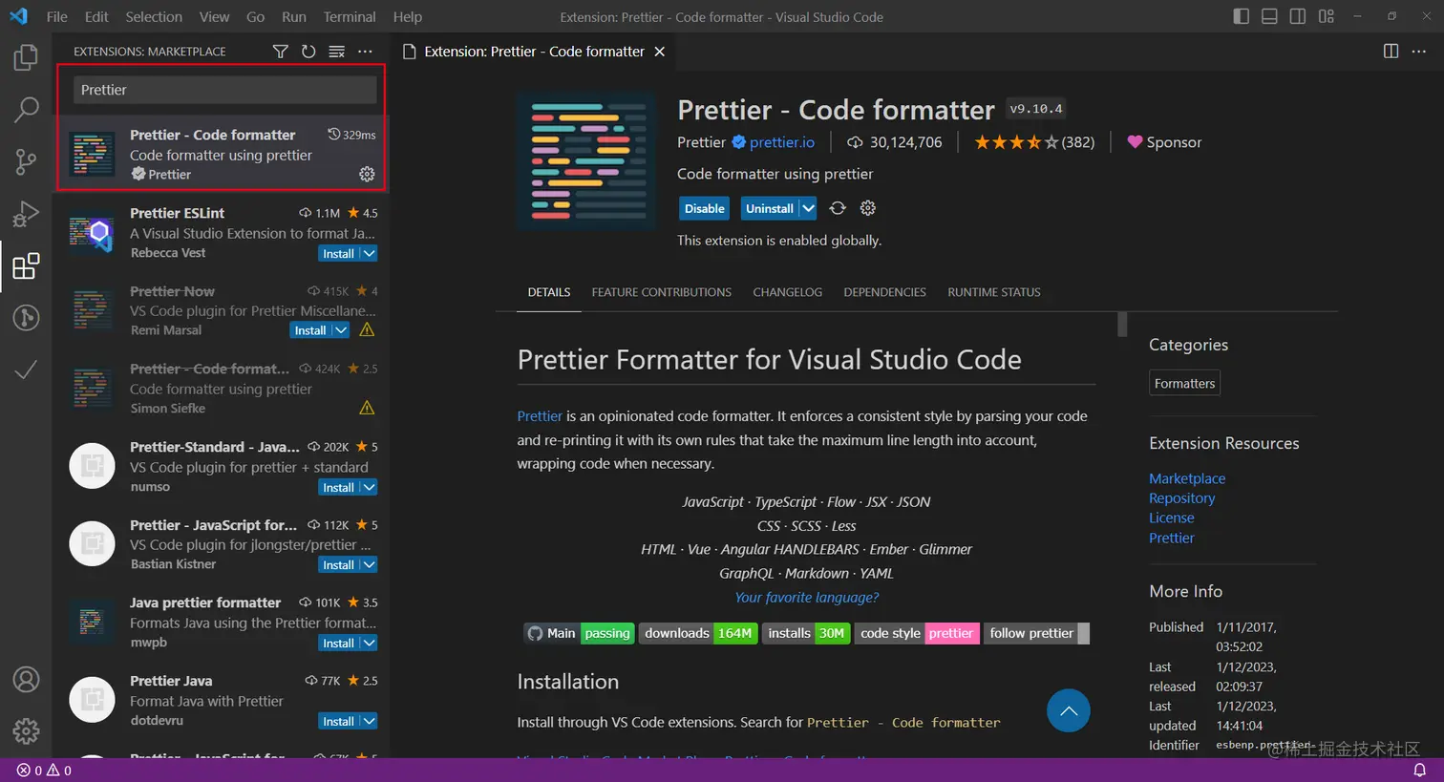This screenshot has height=782, width=1444.
Task: Clear extensions search results icon
Action: coord(336,52)
